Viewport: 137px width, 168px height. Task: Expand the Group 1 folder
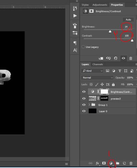pos(89,105)
